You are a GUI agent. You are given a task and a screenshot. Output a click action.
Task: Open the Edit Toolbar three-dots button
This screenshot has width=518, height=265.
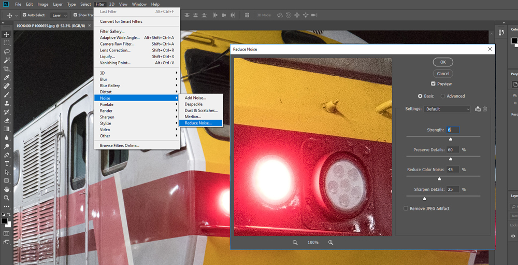tap(6, 206)
